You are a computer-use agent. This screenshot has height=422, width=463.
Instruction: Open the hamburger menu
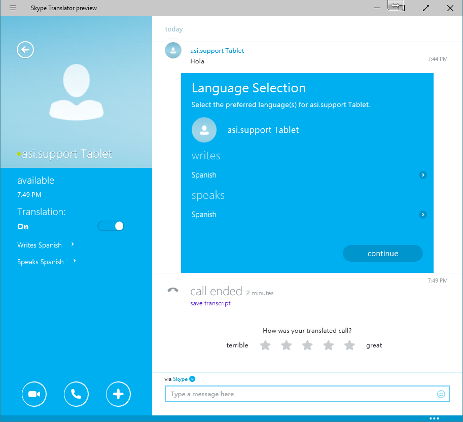point(13,8)
